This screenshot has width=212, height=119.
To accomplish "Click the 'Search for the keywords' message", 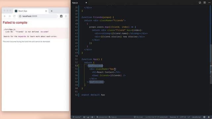I will click(x=30, y=36).
